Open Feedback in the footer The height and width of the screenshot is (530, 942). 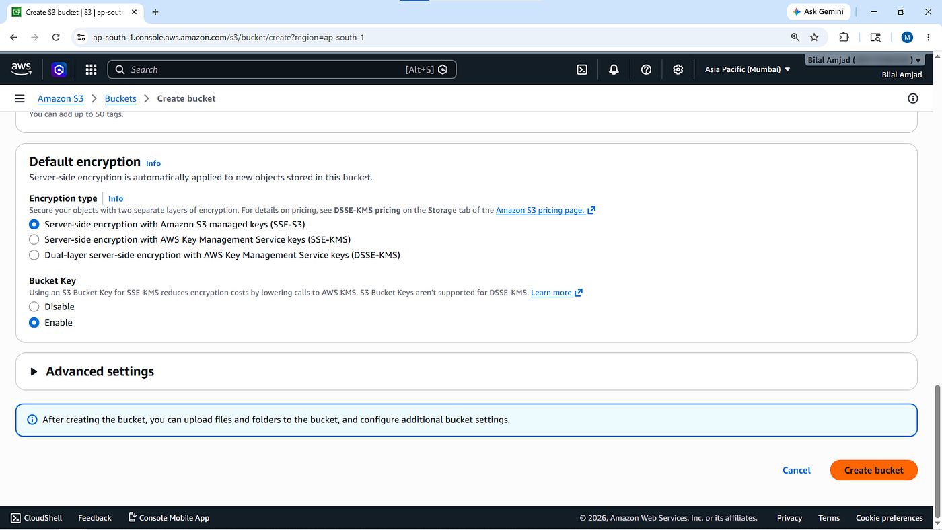(95, 518)
